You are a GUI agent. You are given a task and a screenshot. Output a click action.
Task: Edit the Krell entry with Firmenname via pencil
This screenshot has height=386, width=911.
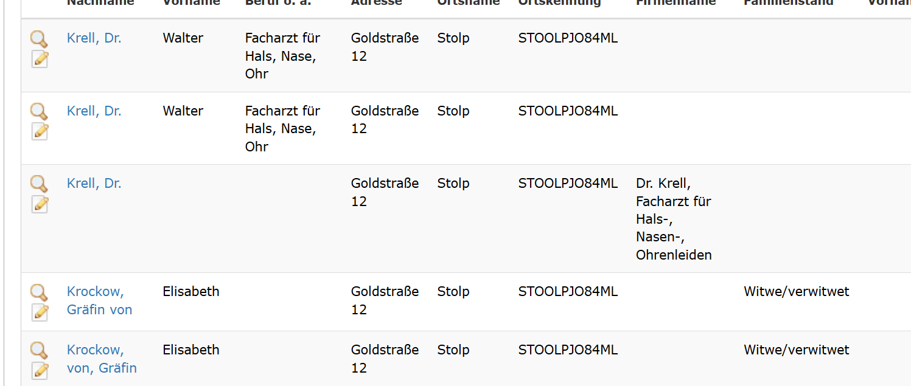(x=40, y=204)
